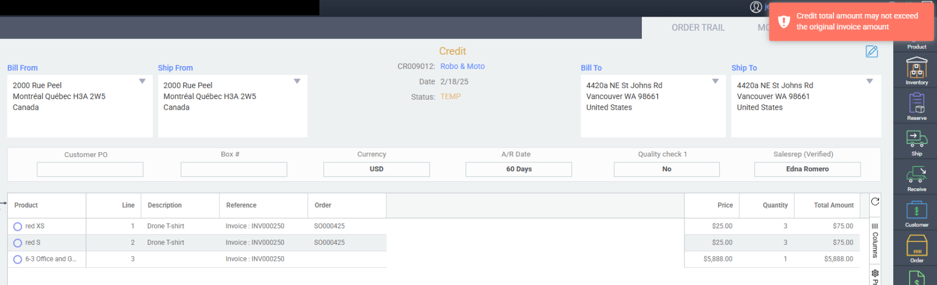The image size is (937, 285).
Task: Open the Columns side panel
Action: point(875,241)
